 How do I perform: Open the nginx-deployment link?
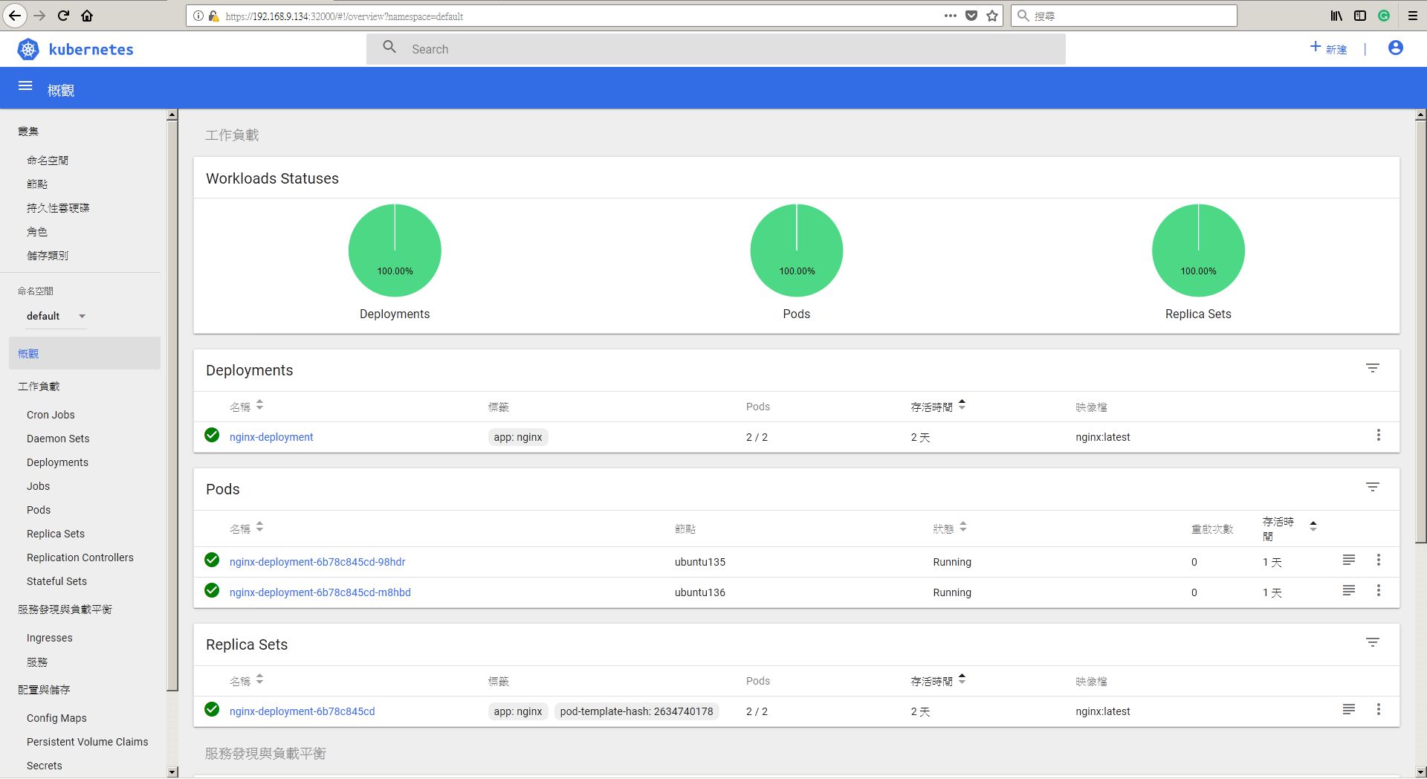coord(271,437)
